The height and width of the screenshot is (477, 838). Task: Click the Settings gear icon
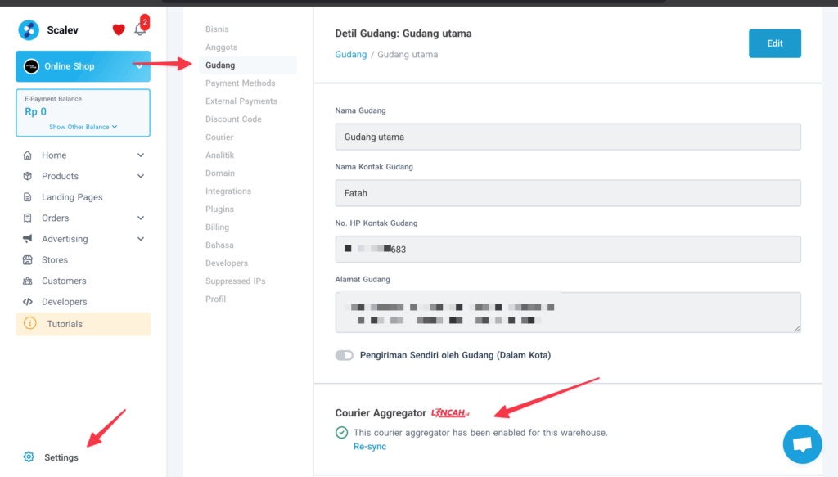click(x=29, y=457)
